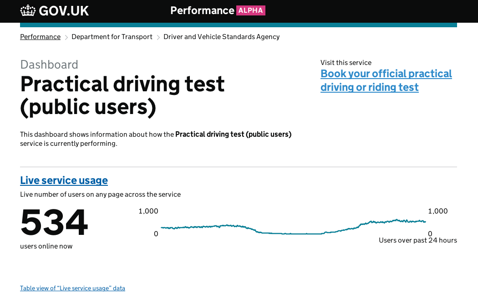Click the Live service usage heading link

click(x=64, y=180)
